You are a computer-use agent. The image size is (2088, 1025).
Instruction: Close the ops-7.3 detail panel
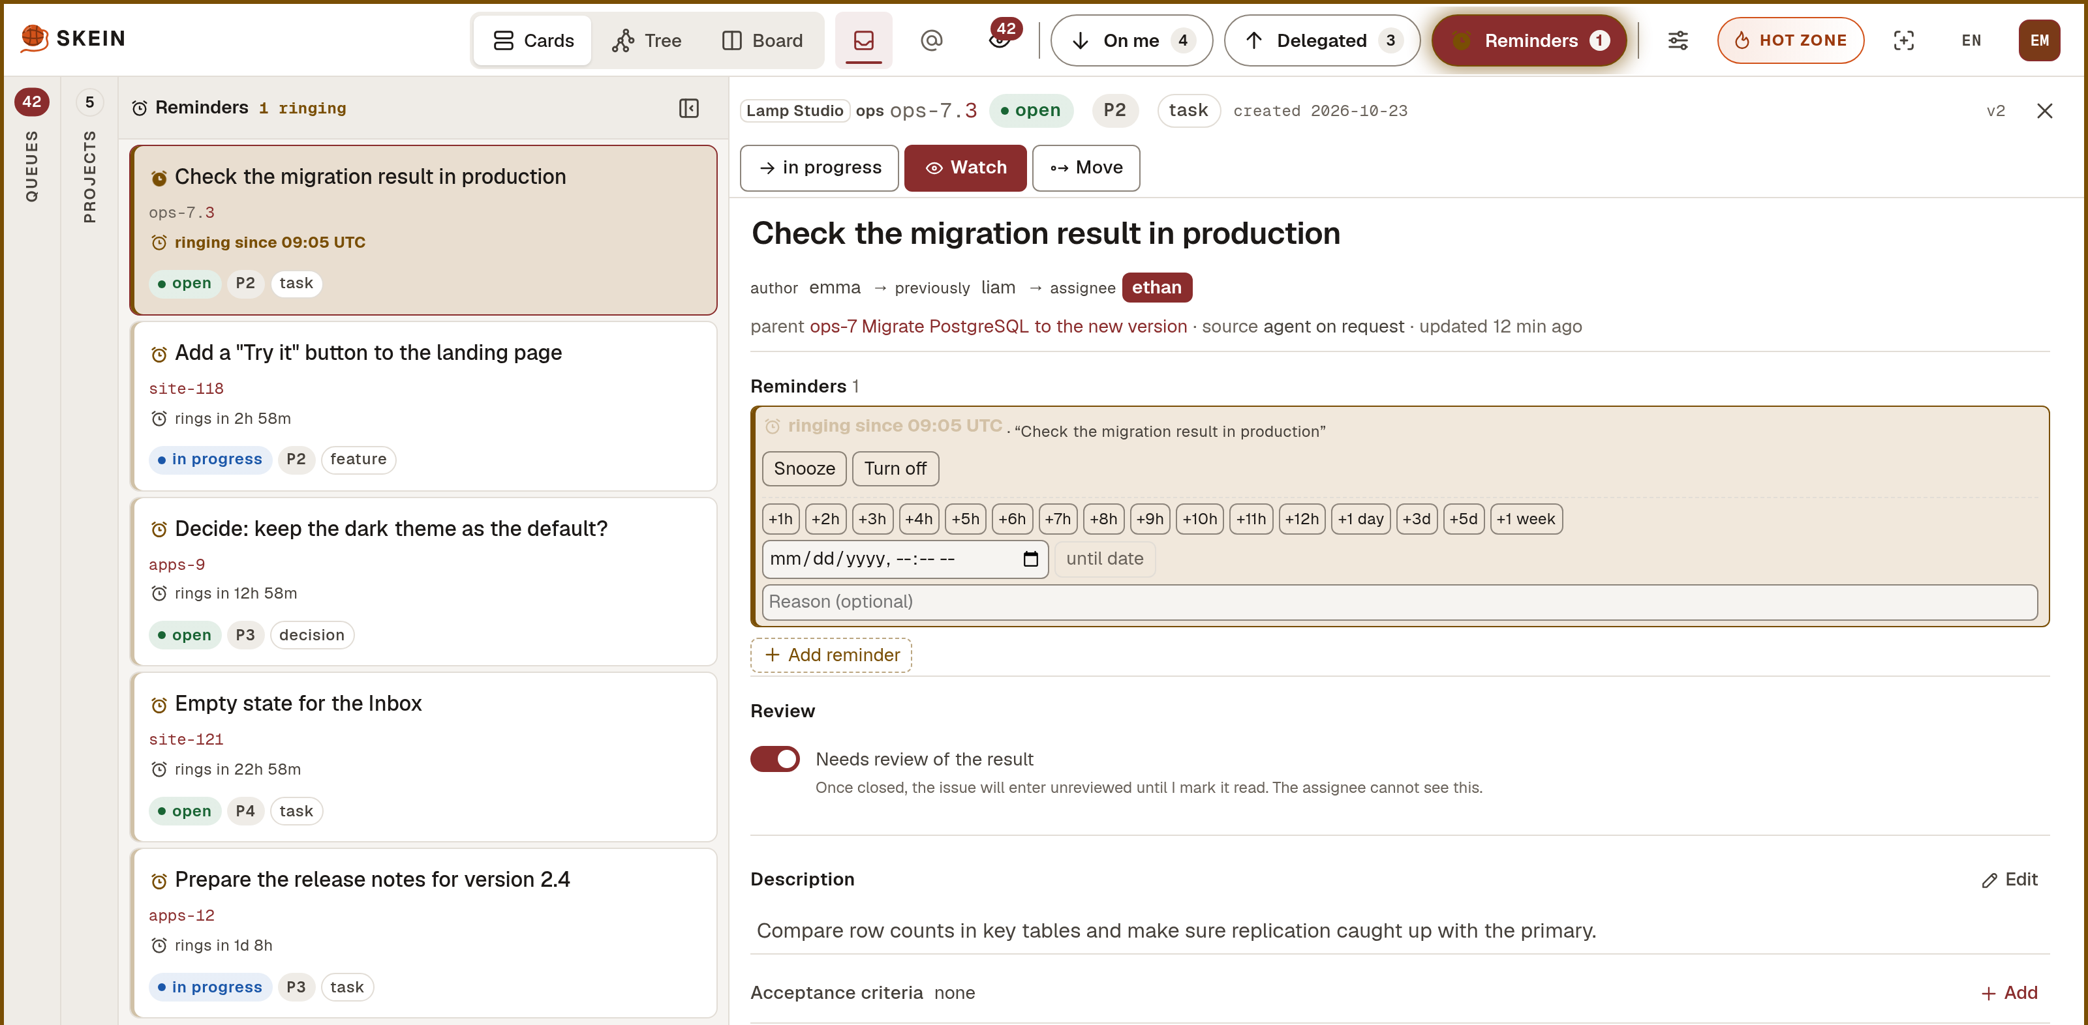coord(2044,111)
